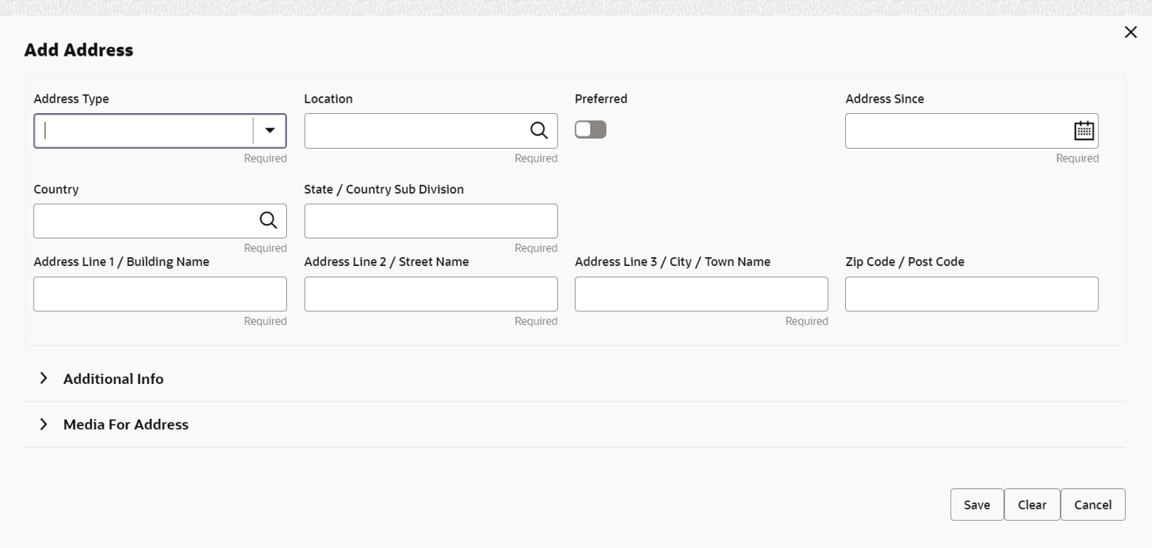The height and width of the screenshot is (548, 1152).
Task: Close the Add Address dialog
Action: [x=1130, y=32]
